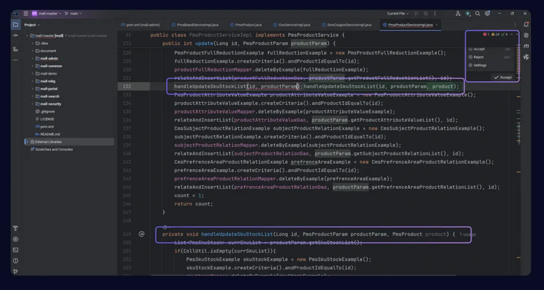Click the @ gutter icon on line 149
The width and height of the screenshot is (544, 290).
[141, 234]
